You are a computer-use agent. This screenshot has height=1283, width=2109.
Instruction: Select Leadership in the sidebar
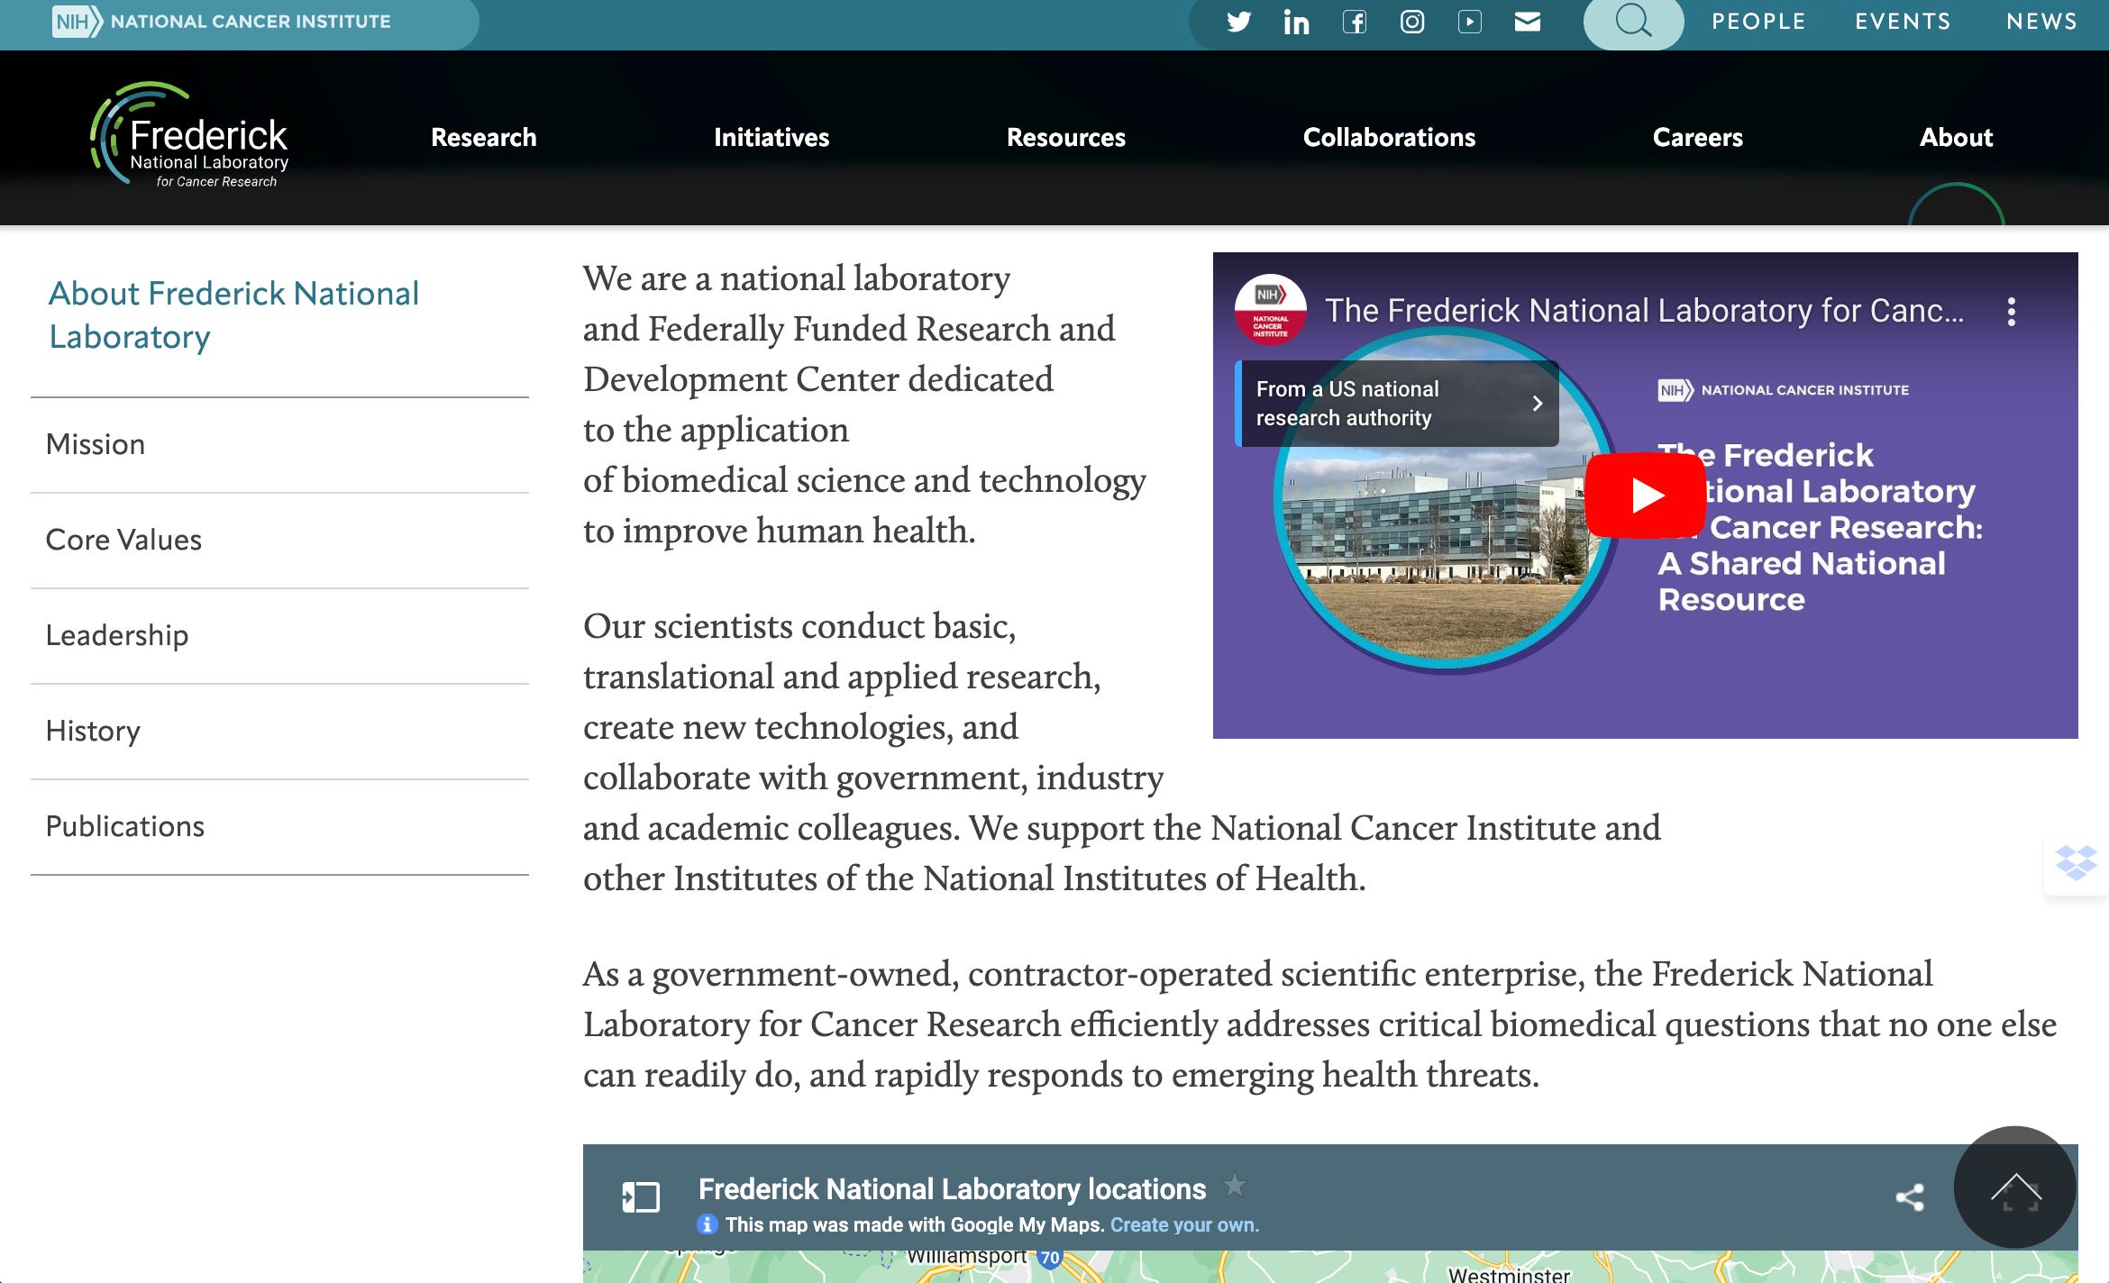(279, 636)
